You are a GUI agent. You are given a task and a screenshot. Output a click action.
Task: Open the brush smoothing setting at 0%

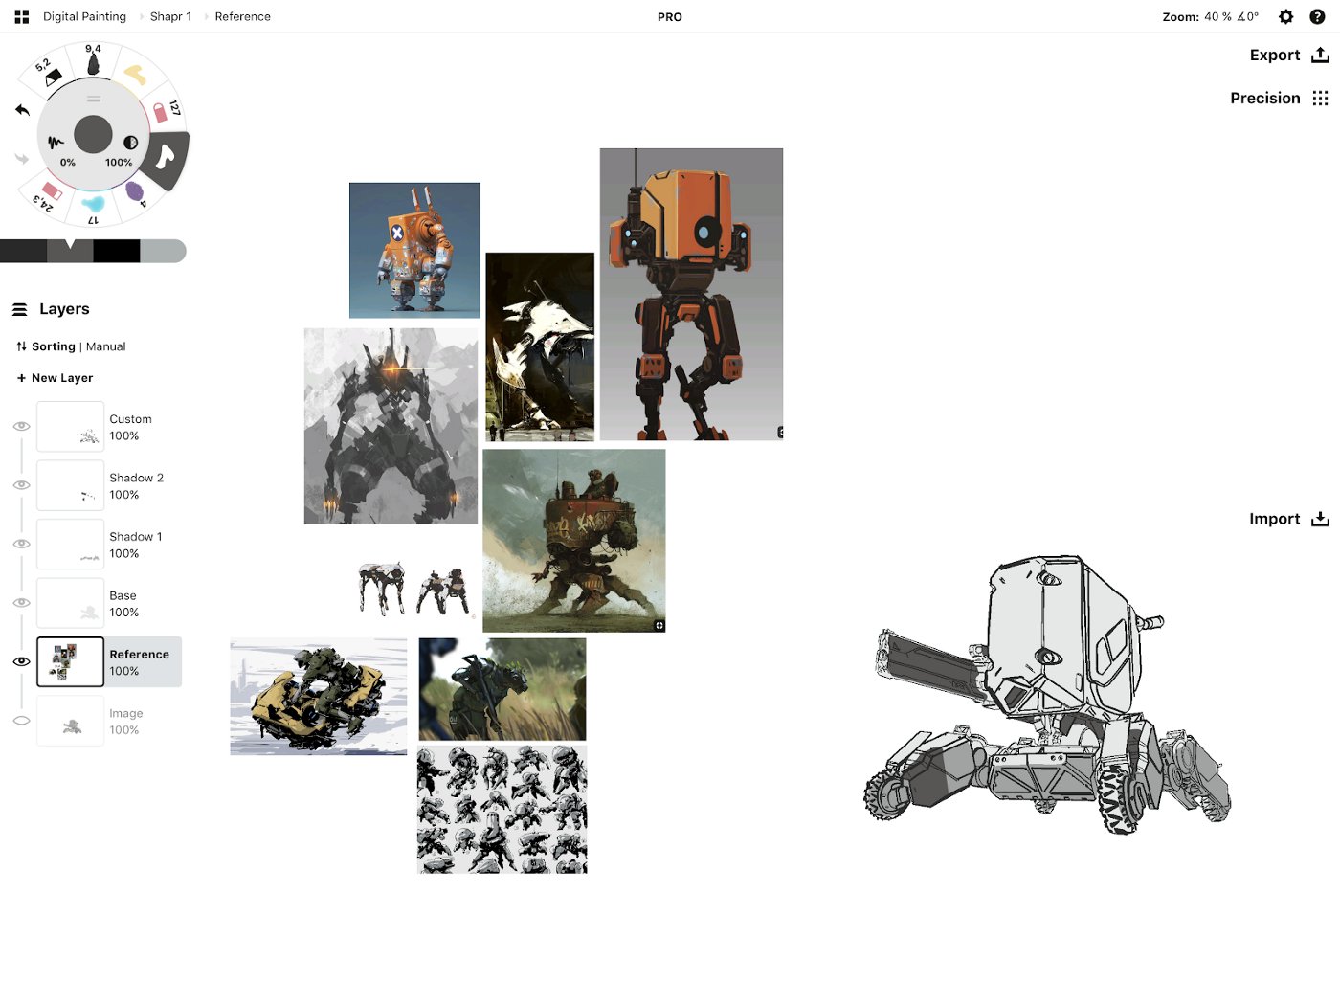59,150
